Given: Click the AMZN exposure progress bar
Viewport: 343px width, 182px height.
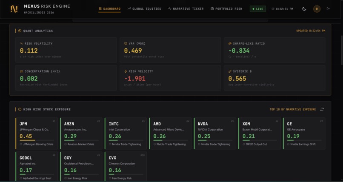Looking at the screenshot, I should pos(81,140).
